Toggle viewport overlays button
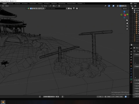Image resolution: width=139 pixels, height=104 pixels. pyautogui.click(x=114, y=6)
